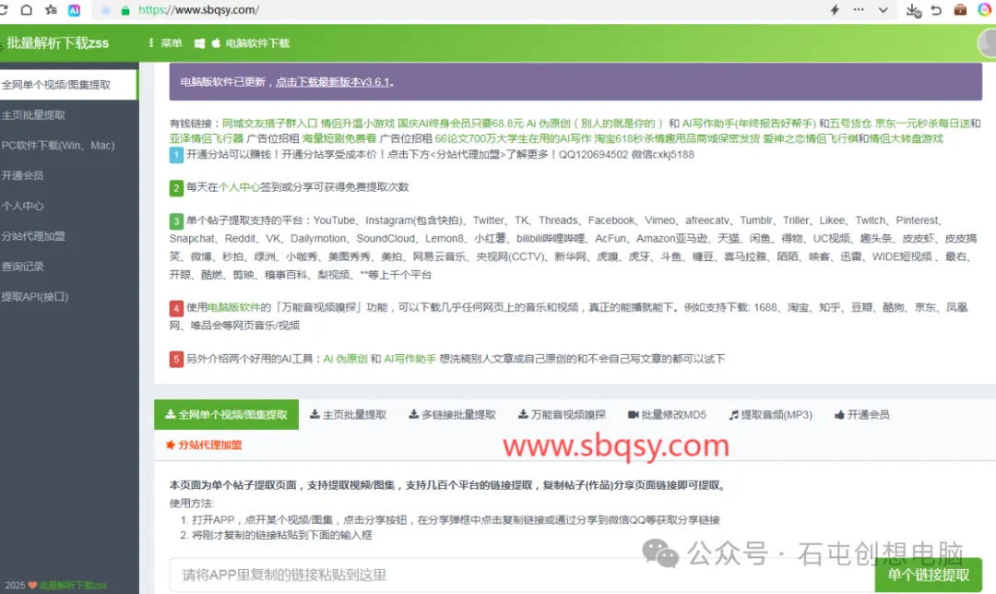Open the 菜单 menu in green header
This screenshot has height=594, width=996.
click(x=166, y=43)
